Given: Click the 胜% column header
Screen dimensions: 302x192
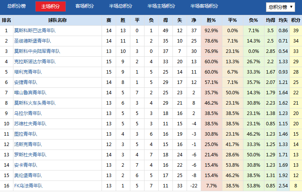Looking at the screenshot, I should point(212,20).
